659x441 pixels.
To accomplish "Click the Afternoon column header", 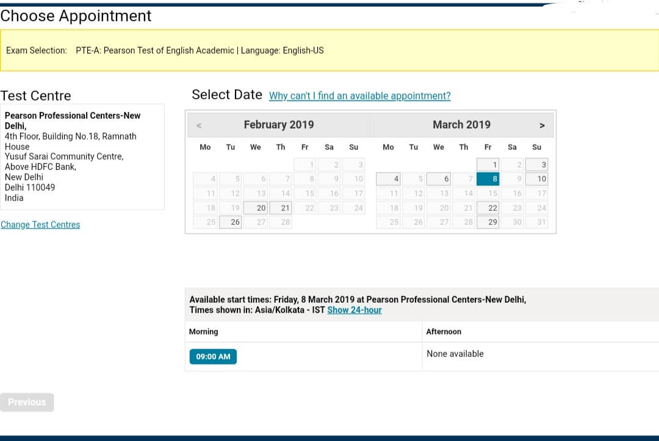I will point(444,331).
